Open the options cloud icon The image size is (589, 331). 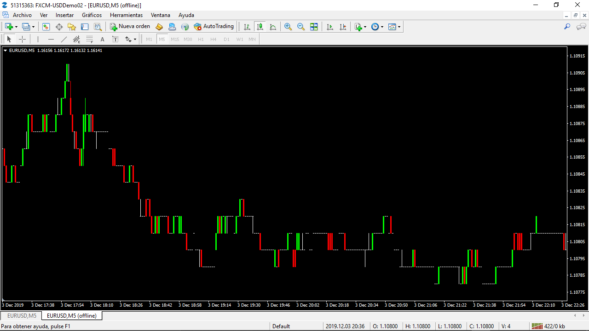point(172,27)
